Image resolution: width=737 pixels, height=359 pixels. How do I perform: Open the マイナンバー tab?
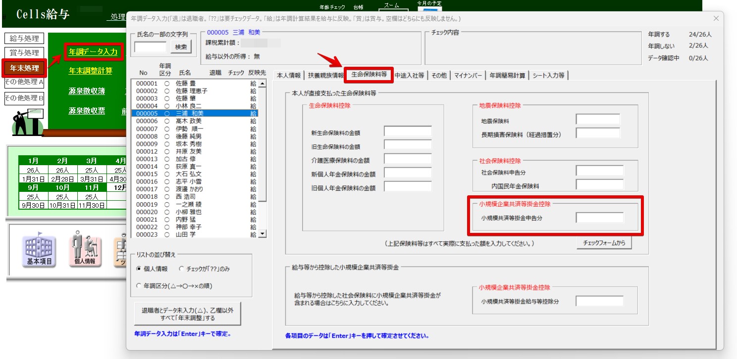point(468,76)
